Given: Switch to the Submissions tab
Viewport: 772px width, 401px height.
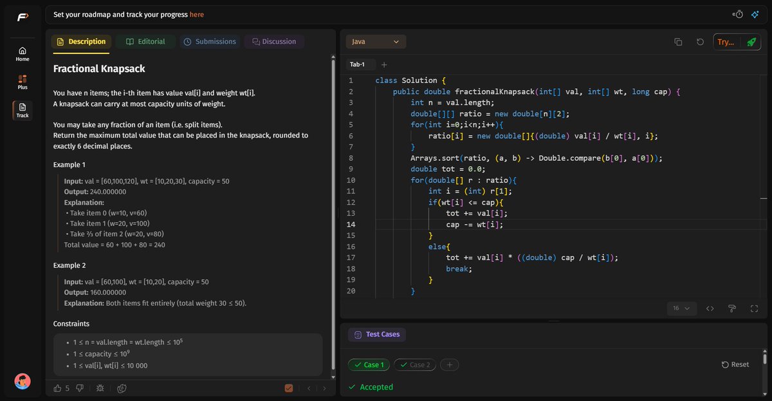Looking at the screenshot, I should click(210, 42).
